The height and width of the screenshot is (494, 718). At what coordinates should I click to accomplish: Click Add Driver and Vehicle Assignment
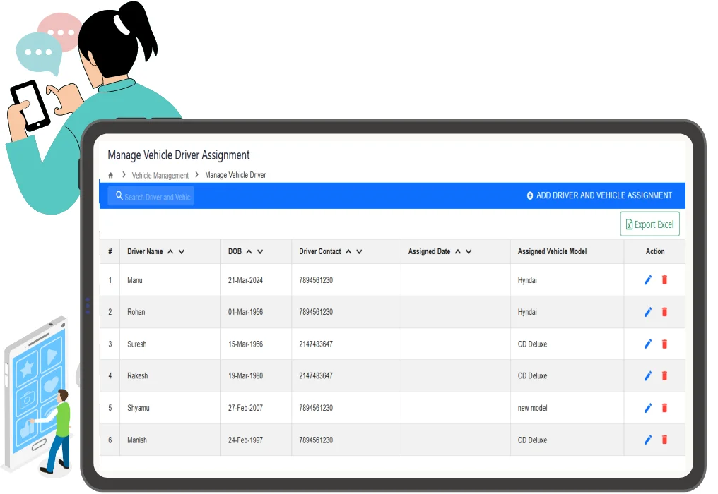599,195
